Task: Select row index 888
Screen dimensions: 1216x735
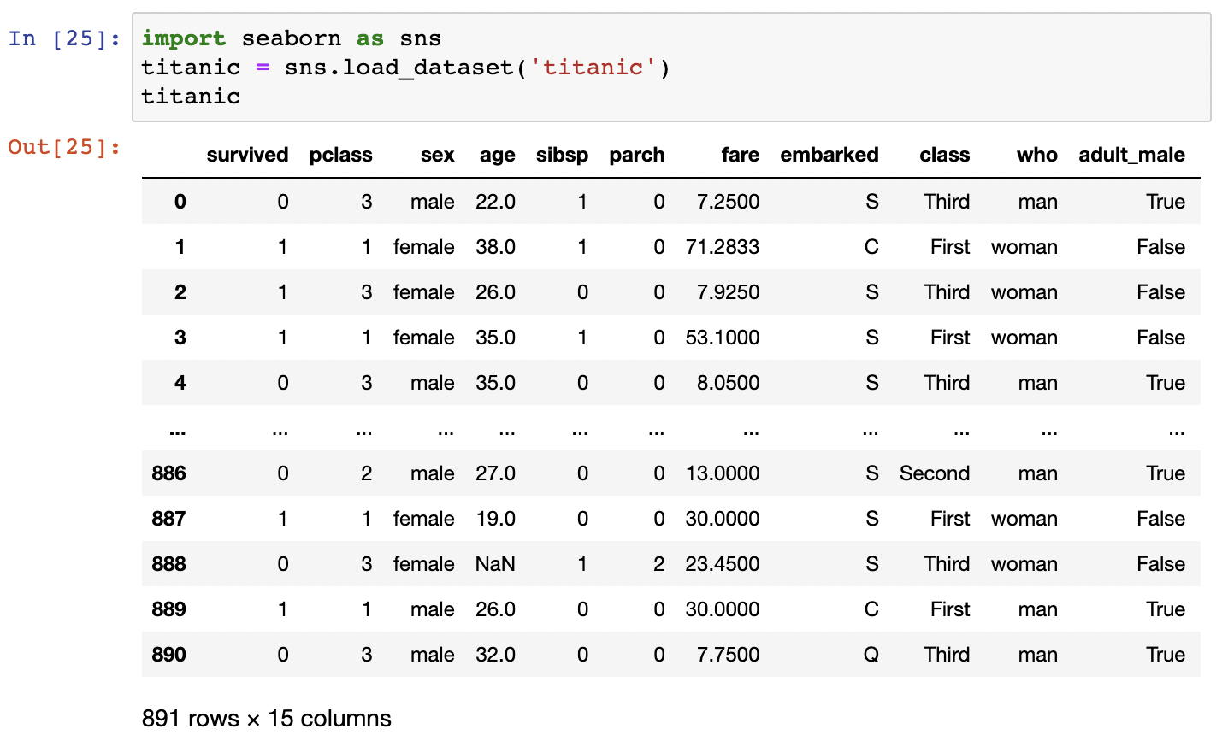Action: click(x=168, y=564)
